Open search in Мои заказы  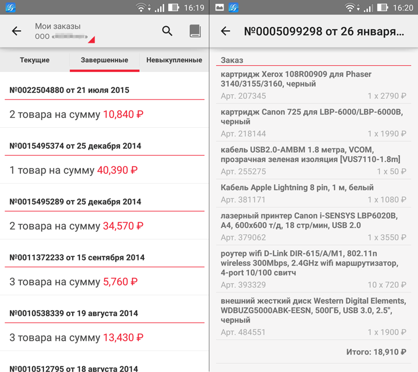pyautogui.click(x=167, y=31)
